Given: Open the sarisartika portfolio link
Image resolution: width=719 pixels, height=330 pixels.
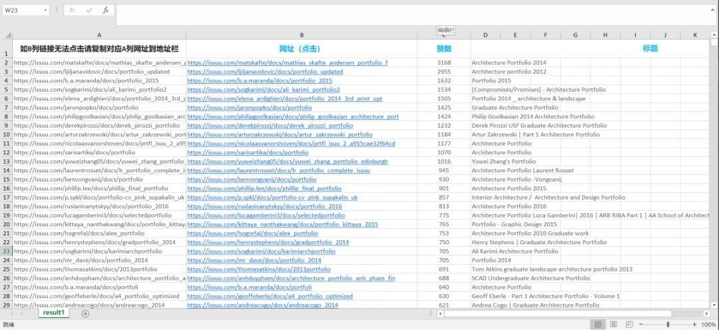Looking at the screenshot, I should click(x=248, y=152).
